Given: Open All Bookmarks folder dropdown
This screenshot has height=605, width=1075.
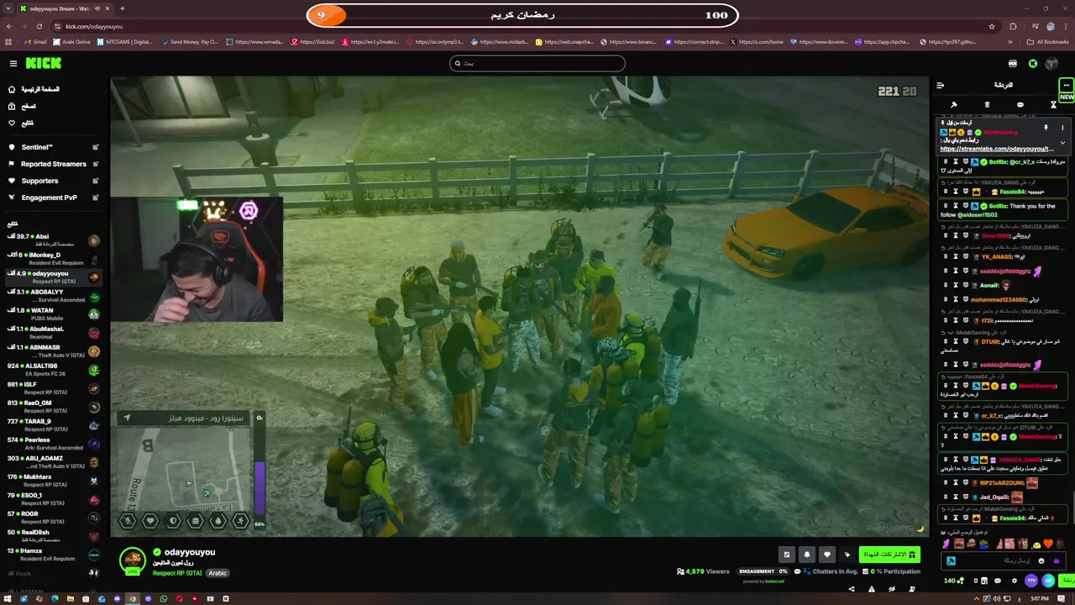Looking at the screenshot, I should pos(1049,42).
